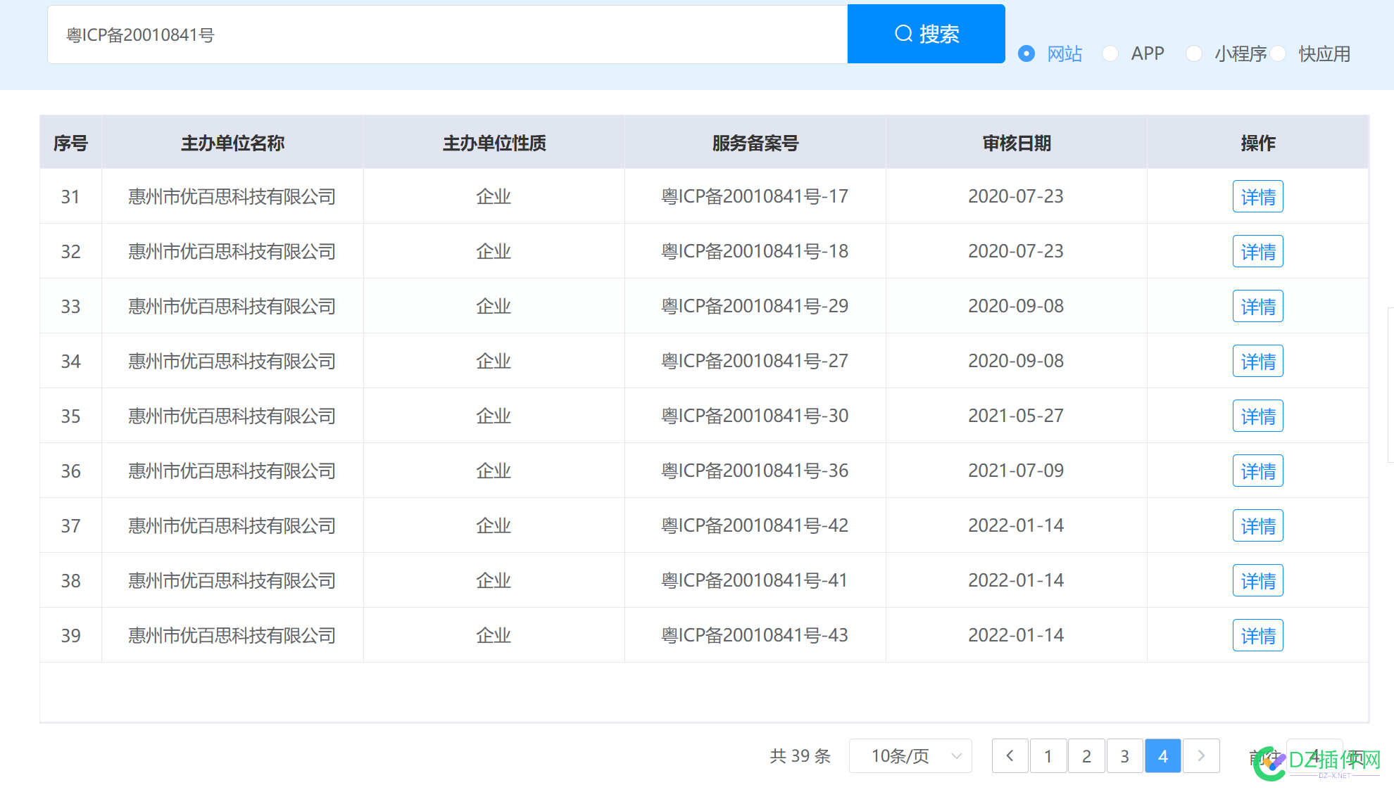Image resolution: width=1394 pixels, height=792 pixels.
Task: Open 详情 for record ending in -42
Action: point(1257,525)
